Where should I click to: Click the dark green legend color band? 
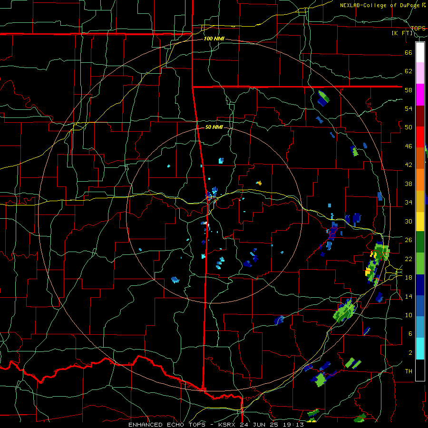tap(420, 242)
